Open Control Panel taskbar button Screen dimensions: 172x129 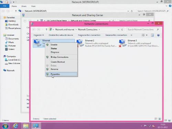36,126
